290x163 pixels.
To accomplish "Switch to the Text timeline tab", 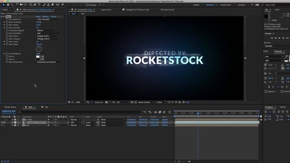I will (46, 107).
